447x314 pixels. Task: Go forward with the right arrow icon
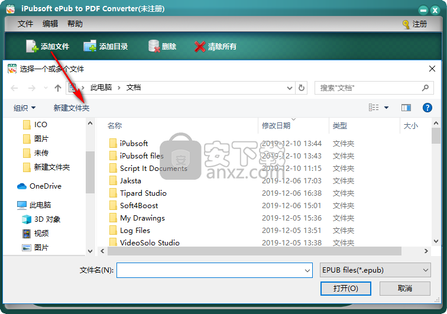click(x=32, y=88)
